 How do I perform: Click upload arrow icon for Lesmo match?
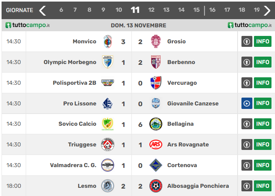(247, 186)
